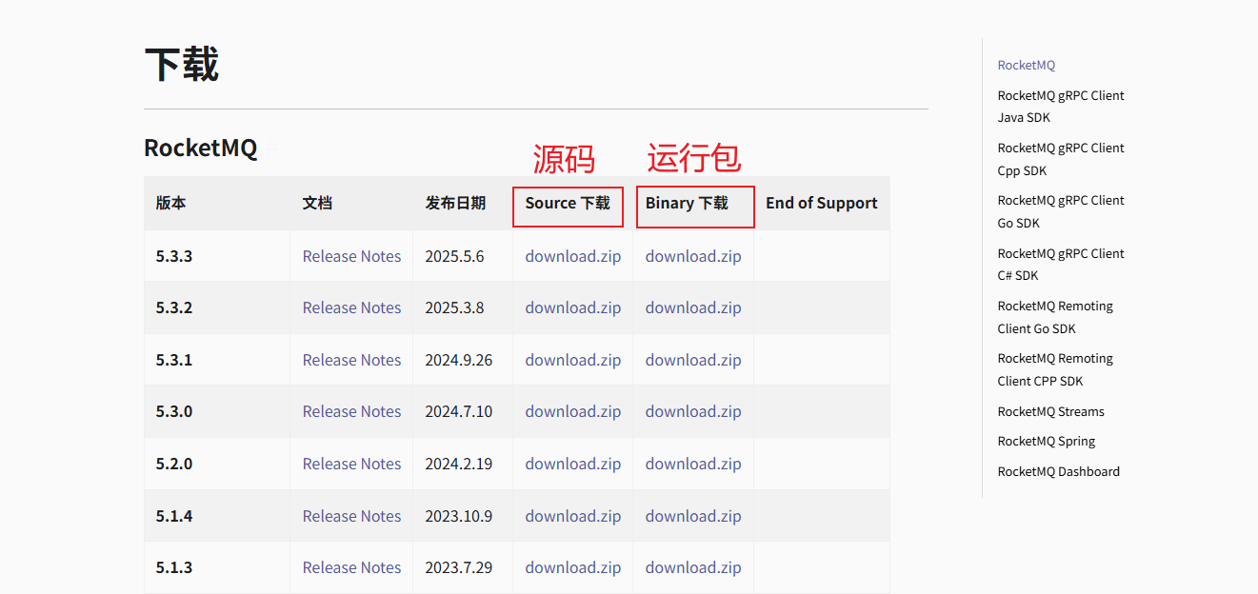Click release date 2023.10.9
The height and width of the screenshot is (594, 1258).
[x=459, y=516]
